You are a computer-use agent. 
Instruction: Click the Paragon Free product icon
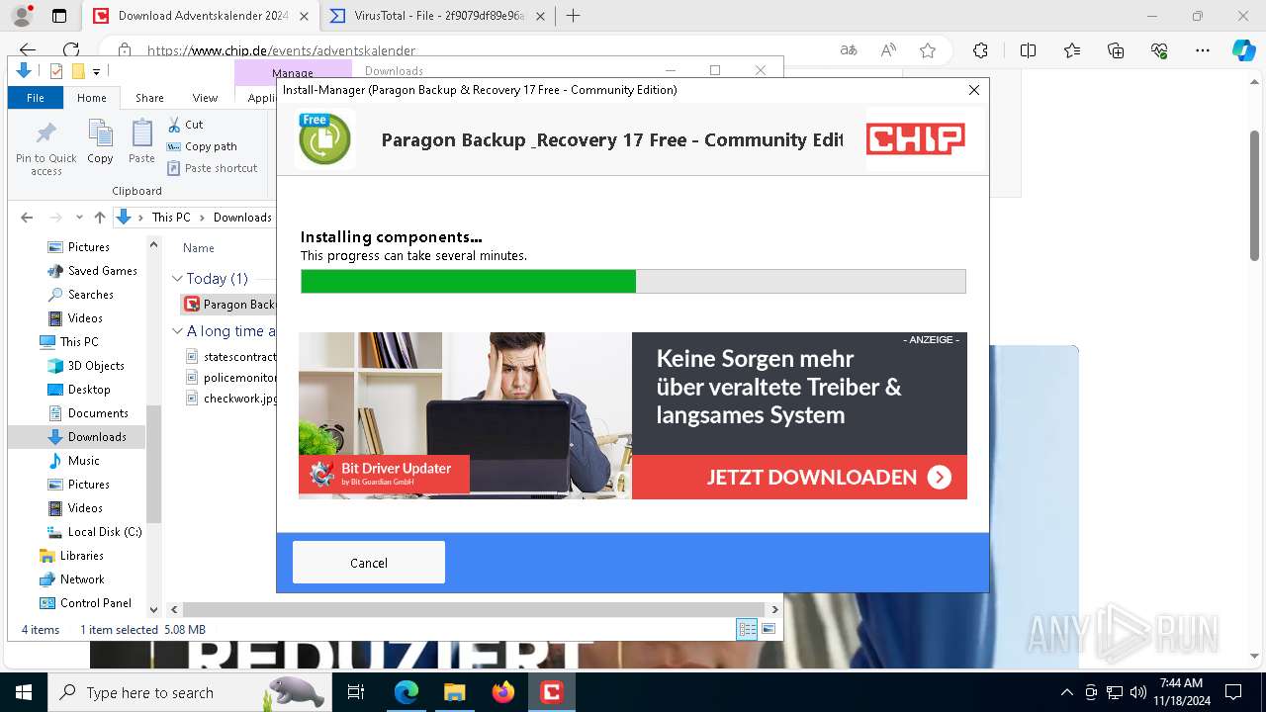[324, 139]
